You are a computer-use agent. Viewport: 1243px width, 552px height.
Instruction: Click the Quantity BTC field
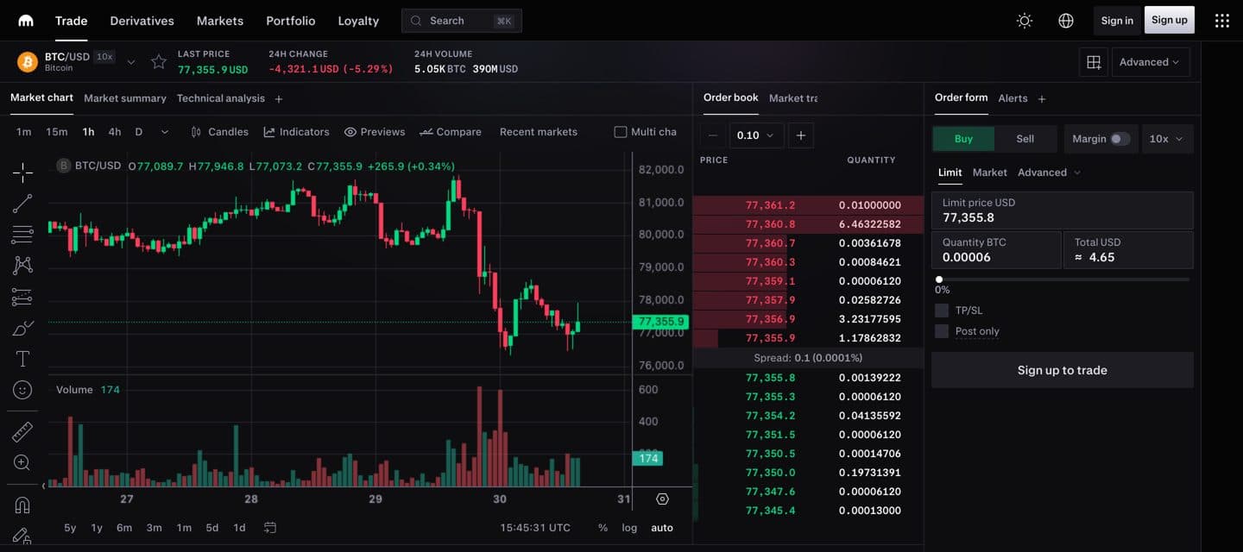[996, 250]
